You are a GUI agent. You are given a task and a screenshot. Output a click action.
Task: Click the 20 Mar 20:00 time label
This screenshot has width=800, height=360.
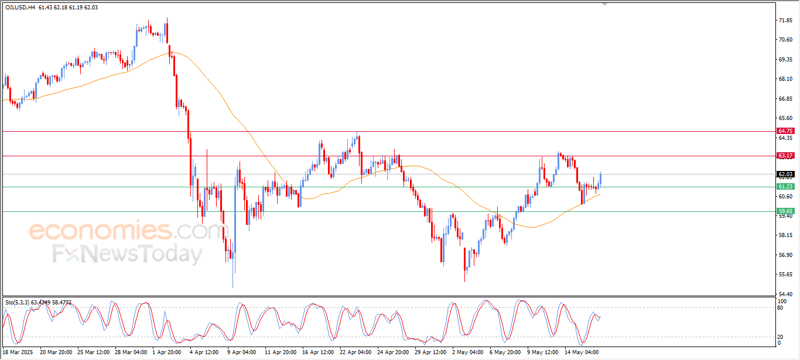coord(56,352)
